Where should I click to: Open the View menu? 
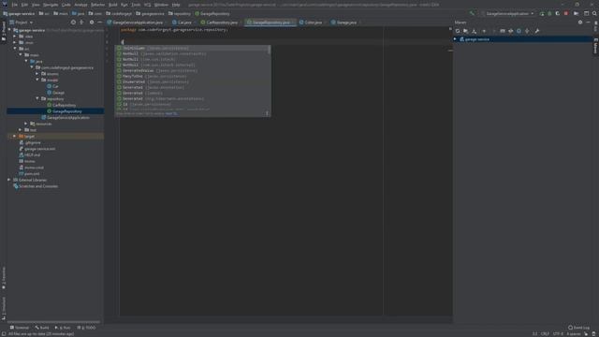(36, 5)
